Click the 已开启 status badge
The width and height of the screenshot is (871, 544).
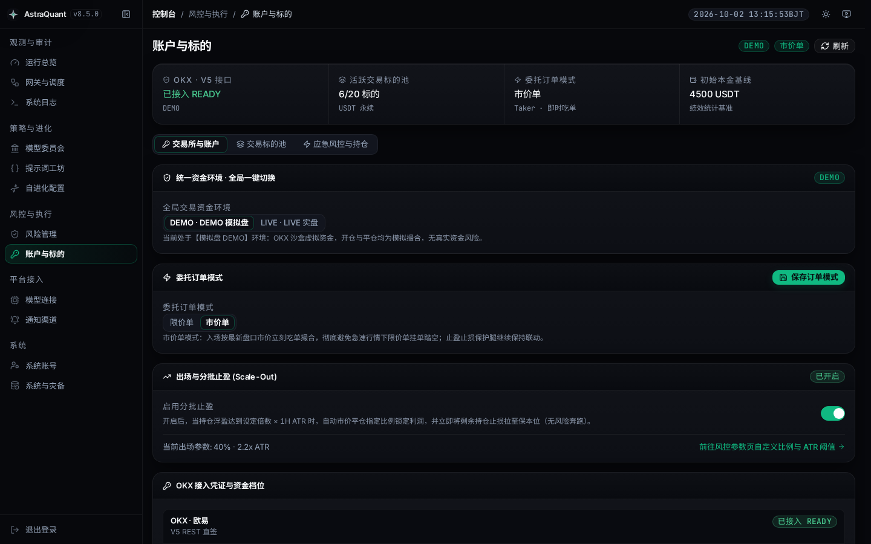(x=827, y=377)
